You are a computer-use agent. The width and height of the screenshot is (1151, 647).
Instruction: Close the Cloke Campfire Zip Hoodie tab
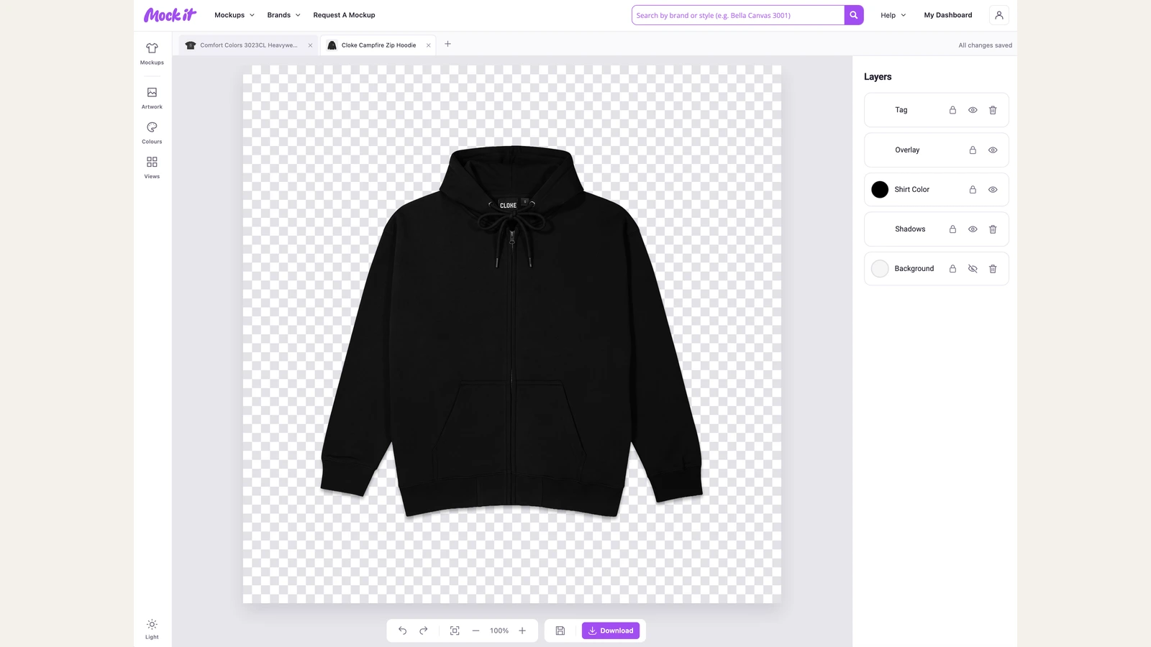tap(428, 45)
